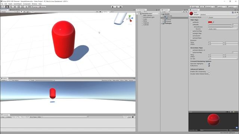This screenshot has height=134, width=239.
Task: Open the Layers dropdown
Action: 221,7
